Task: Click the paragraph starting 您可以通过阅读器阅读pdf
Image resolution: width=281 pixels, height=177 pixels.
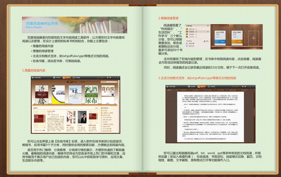Action: pyautogui.click(x=210, y=156)
